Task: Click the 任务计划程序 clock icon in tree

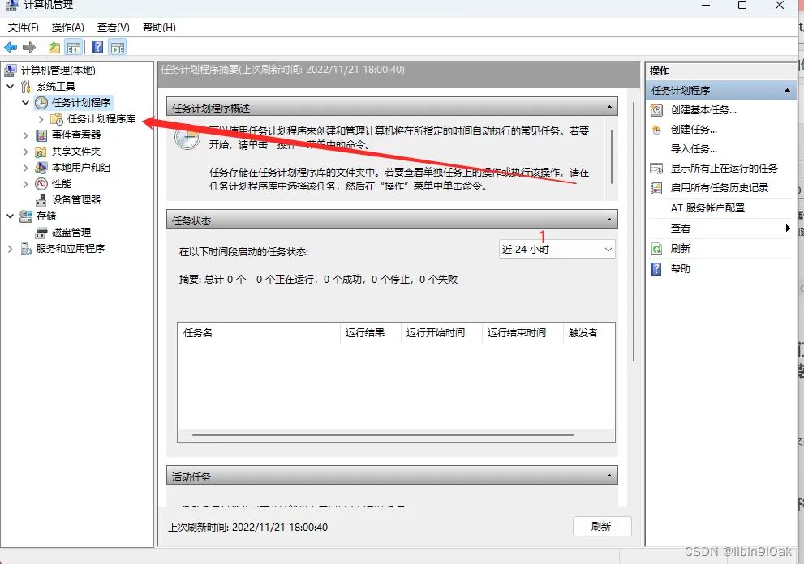Action: 41,103
